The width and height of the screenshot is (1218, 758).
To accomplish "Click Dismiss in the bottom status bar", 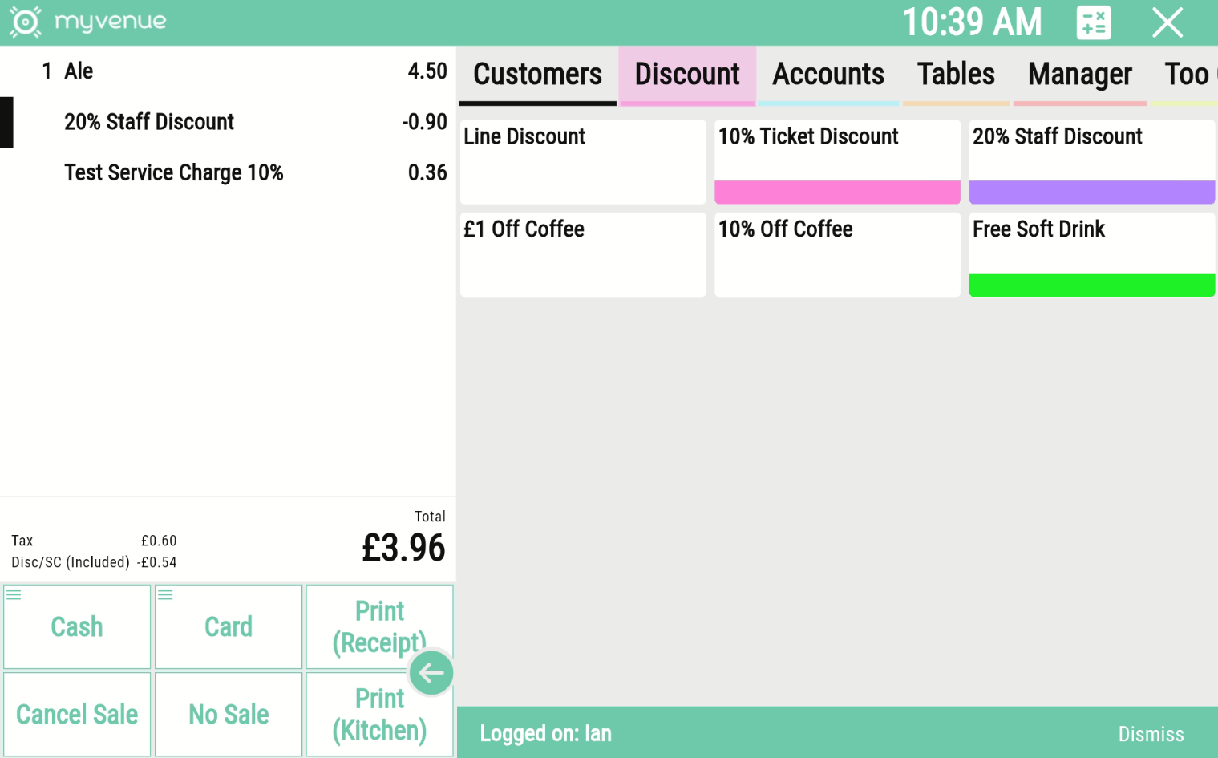I will (x=1151, y=733).
